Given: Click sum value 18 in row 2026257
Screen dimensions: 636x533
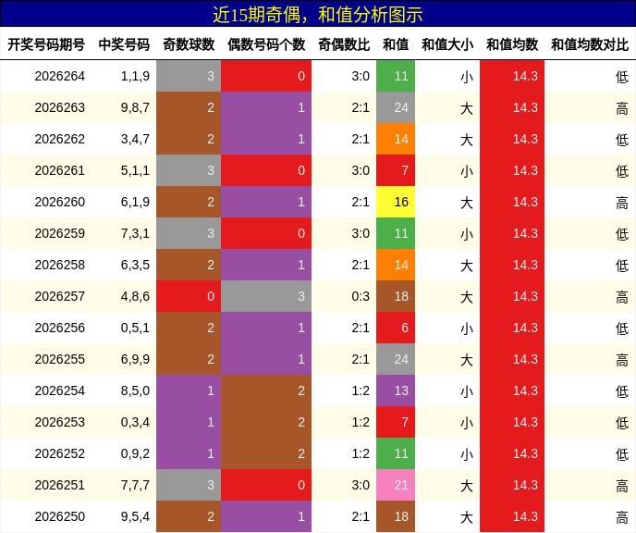Looking at the screenshot, I should (x=396, y=296).
